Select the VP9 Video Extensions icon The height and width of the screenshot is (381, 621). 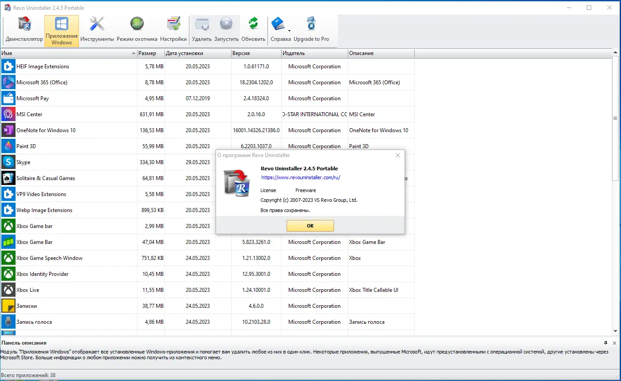pos(8,194)
